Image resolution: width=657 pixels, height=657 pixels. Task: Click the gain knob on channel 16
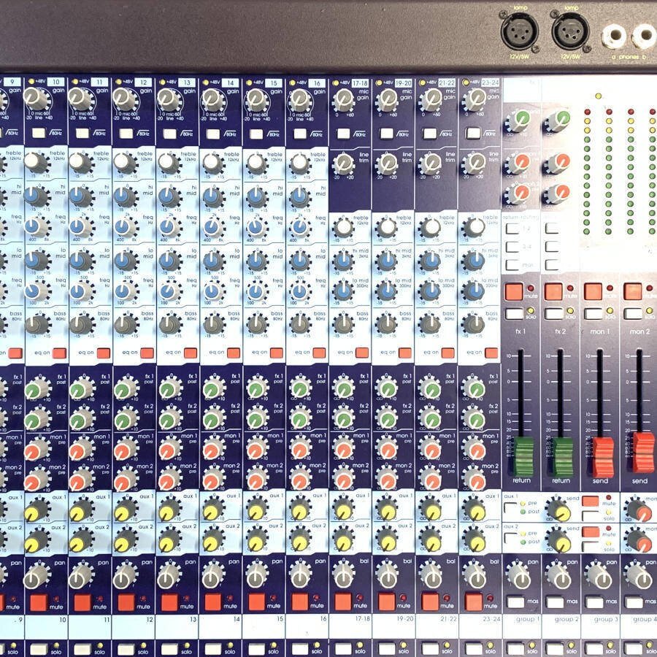[299, 99]
